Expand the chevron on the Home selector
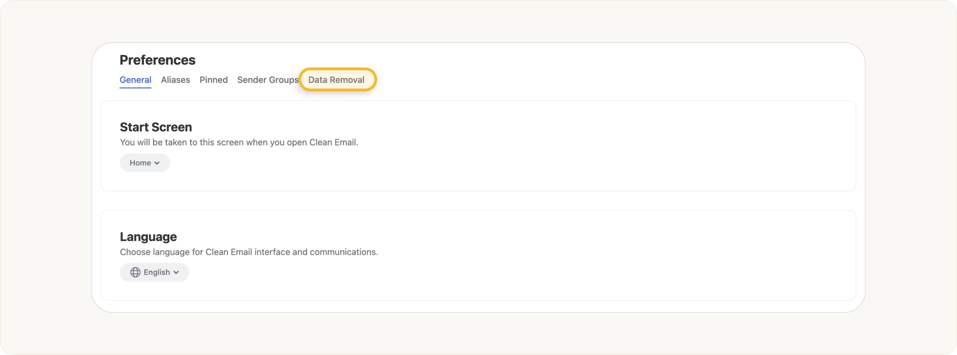957x355 pixels. (x=157, y=162)
